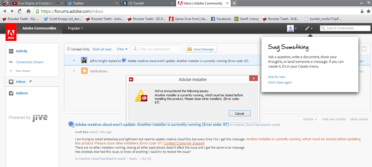Viewport: 372px width, 167px height.
Task: Click Jeff A Wright's avatar thumbnail
Action: click(84, 60)
